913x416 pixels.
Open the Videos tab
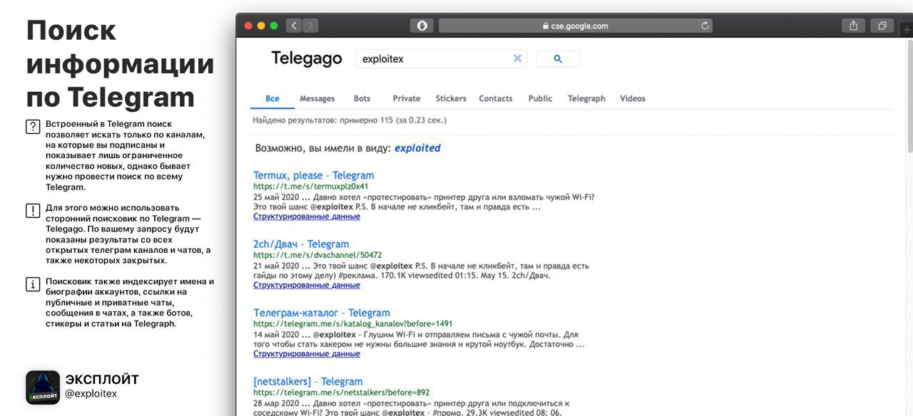(633, 98)
